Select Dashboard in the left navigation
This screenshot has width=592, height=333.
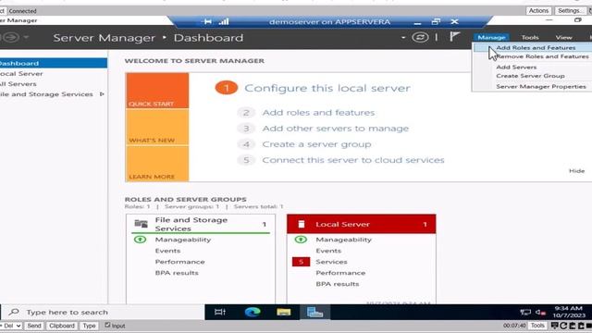[54, 63]
